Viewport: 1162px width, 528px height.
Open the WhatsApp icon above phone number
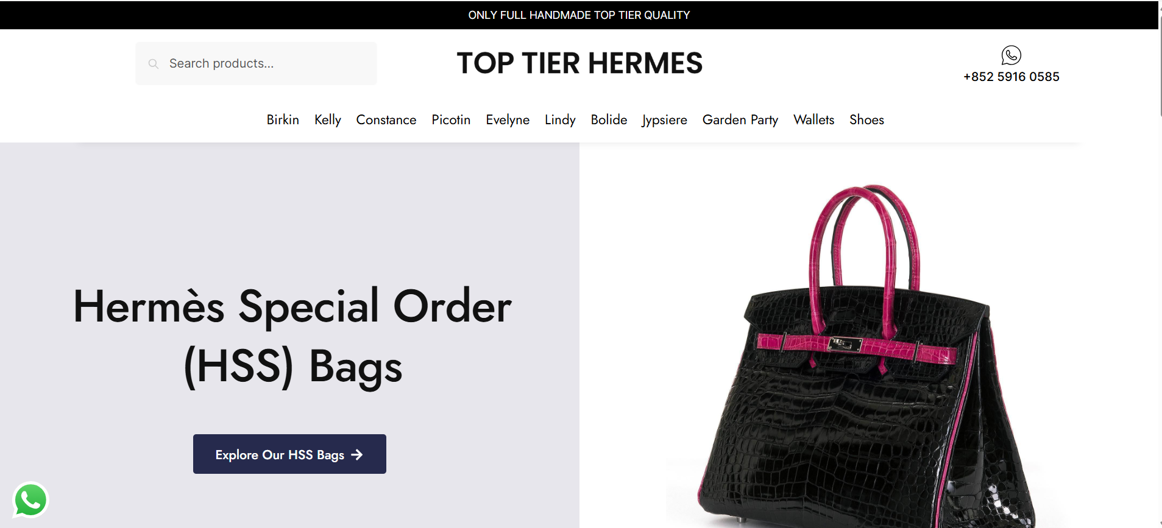1011,55
